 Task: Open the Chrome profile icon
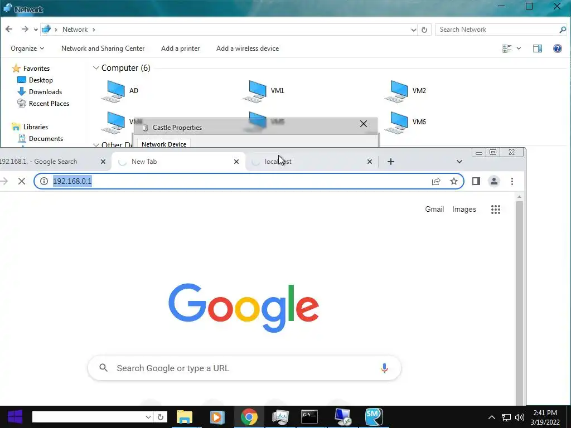(x=494, y=181)
